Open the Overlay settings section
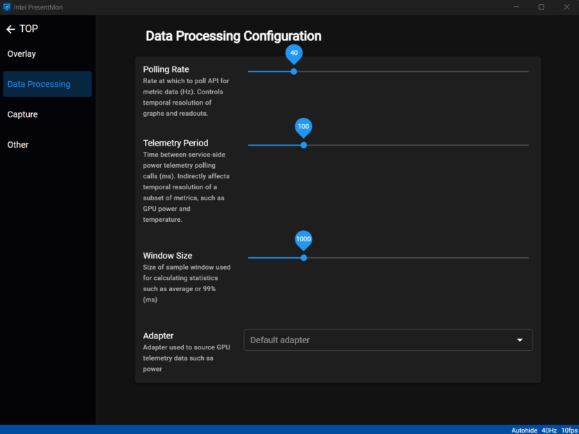This screenshot has height=434, width=579. pos(47,54)
